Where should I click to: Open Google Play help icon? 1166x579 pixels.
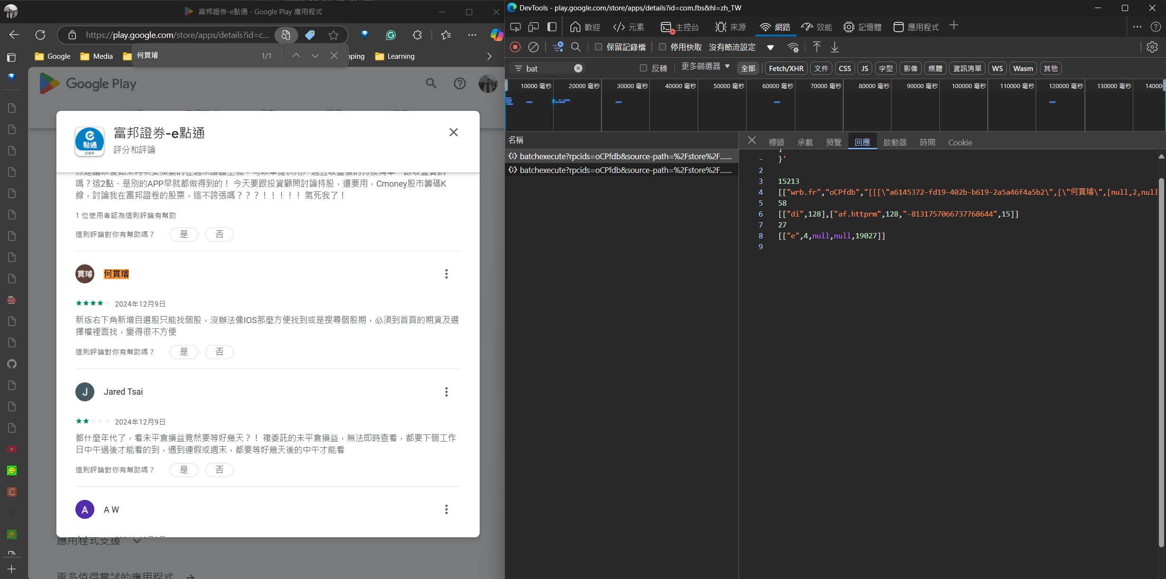(460, 83)
